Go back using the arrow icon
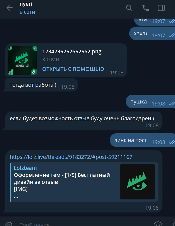175x226 pixels. (10, 8)
